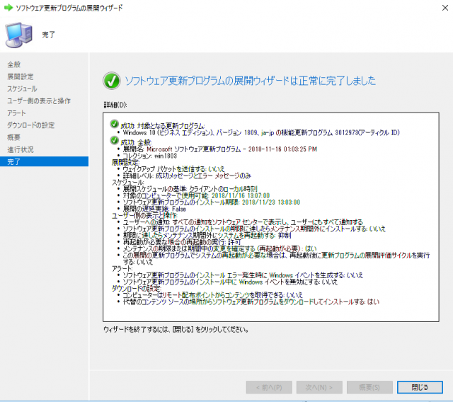This screenshot has width=453, height=402.
Task: Click the 詳細(D) label above the details box
Action: click(x=115, y=105)
